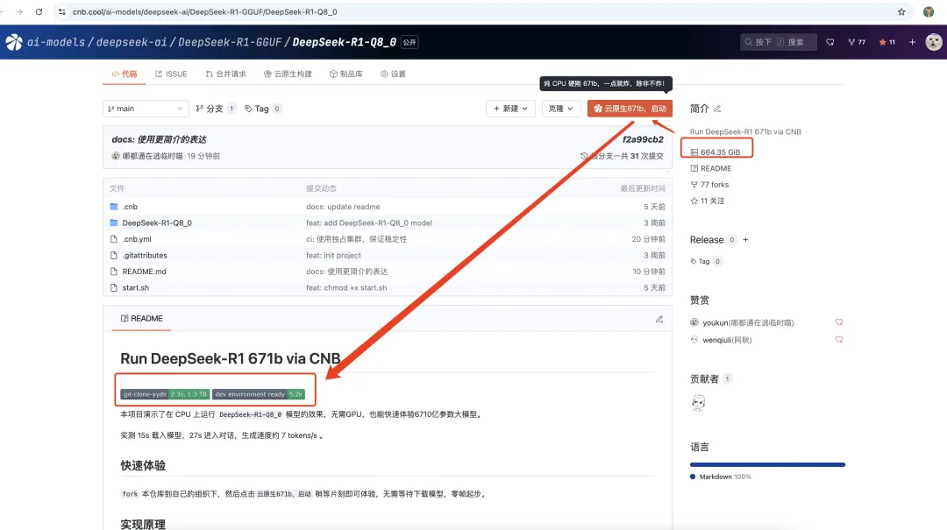947x530 pixels.
Task: Open commit hash f2a99cb2
Action: point(643,139)
